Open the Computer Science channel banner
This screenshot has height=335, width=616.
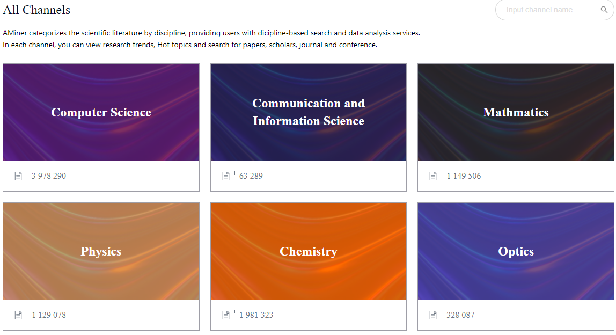(x=101, y=112)
